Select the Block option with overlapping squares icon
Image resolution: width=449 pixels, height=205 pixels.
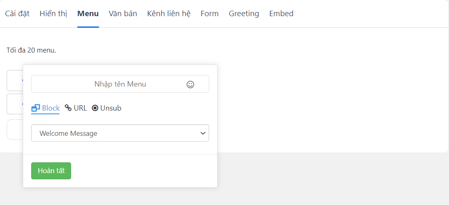(x=45, y=108)
